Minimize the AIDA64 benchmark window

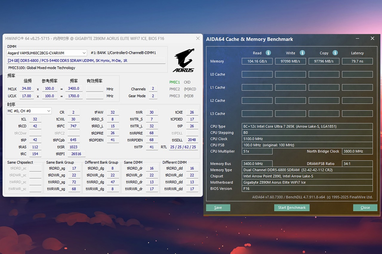(x=358, y=39)
